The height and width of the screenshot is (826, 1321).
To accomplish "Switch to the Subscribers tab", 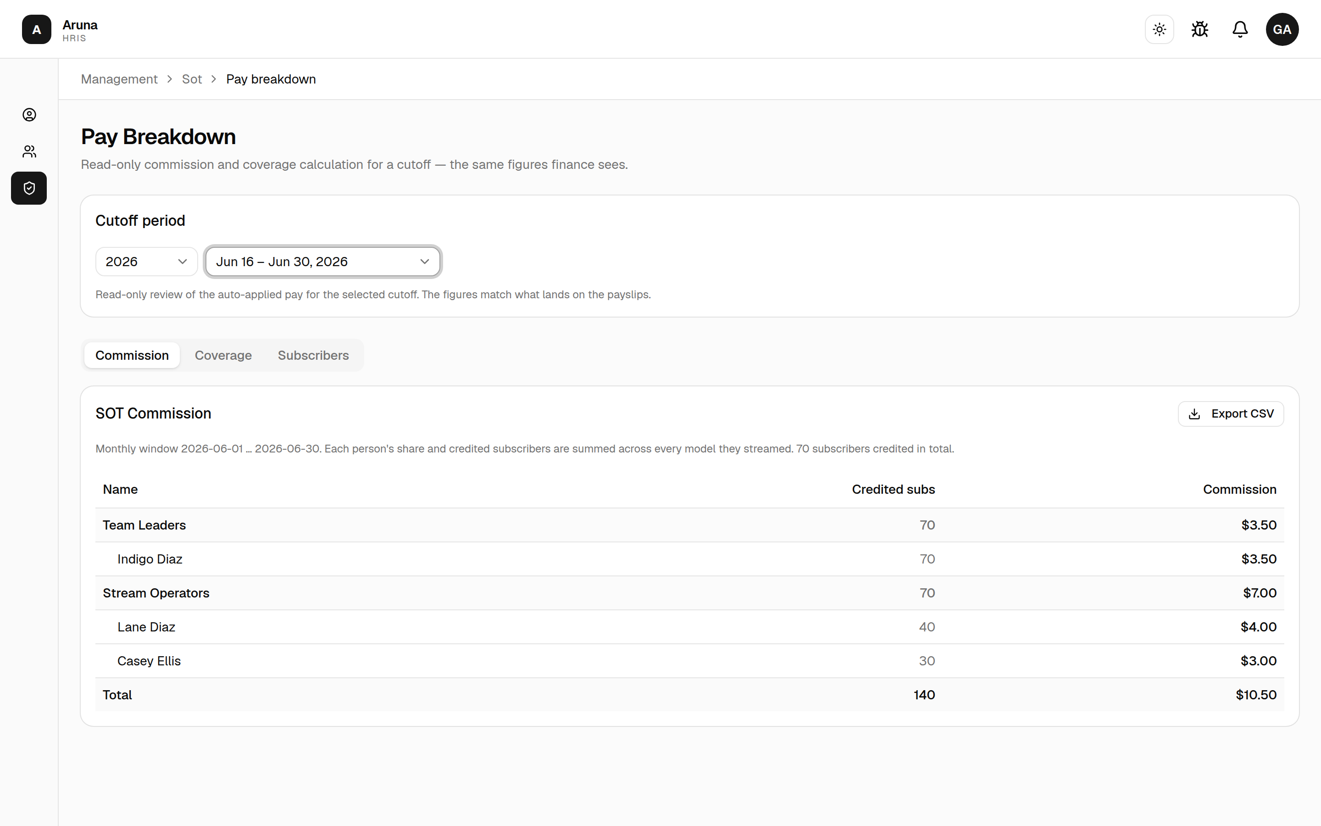I will click(x=313, y=355).
